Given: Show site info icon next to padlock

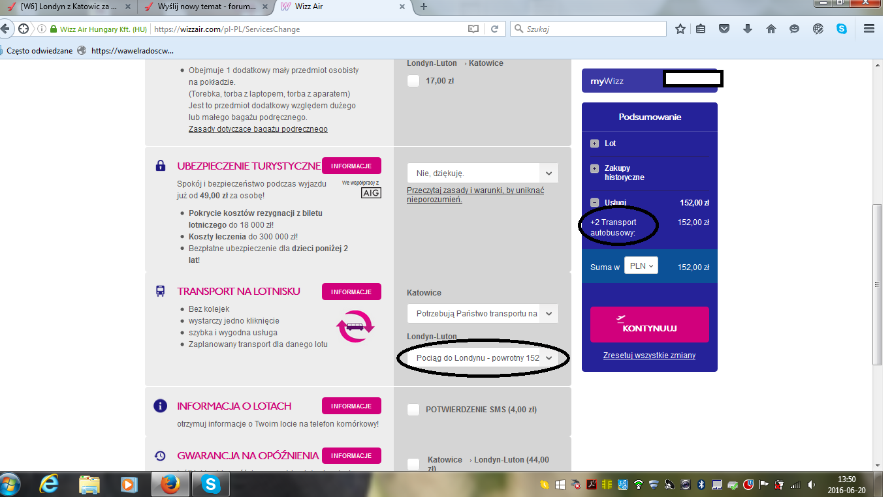Looking at the screenshot, I should tap(42, 29).
